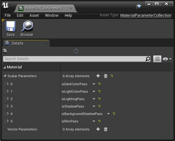Click the drag handle of element 3

click(5, 106)
